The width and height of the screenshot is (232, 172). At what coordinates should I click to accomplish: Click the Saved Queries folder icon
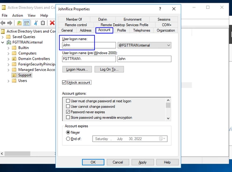[x=8, y=37]
